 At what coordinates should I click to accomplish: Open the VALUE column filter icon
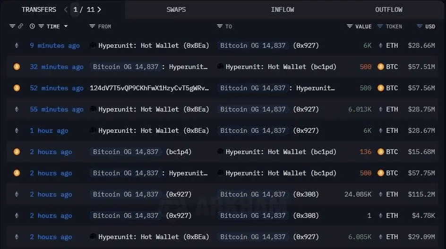pyautogui.click(x=350, y=26)
